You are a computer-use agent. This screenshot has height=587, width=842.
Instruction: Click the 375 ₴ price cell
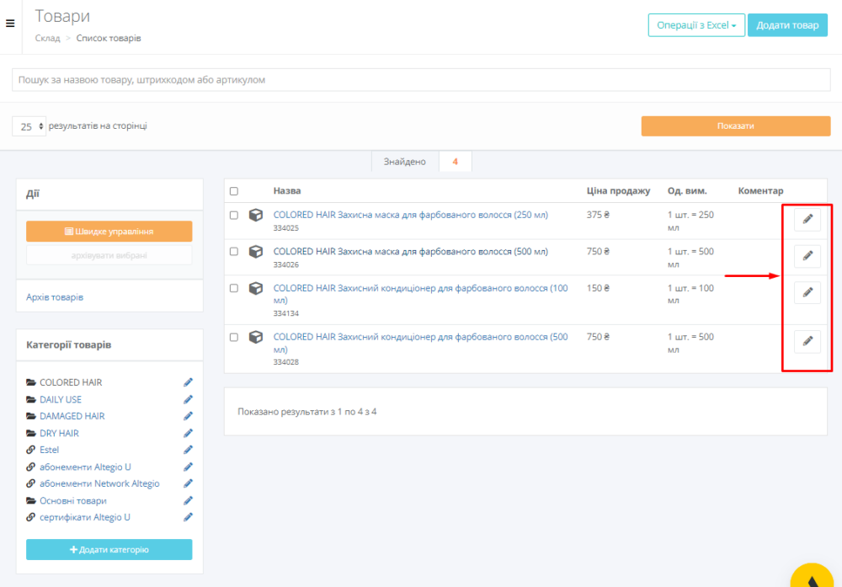[x=598, y=215]
